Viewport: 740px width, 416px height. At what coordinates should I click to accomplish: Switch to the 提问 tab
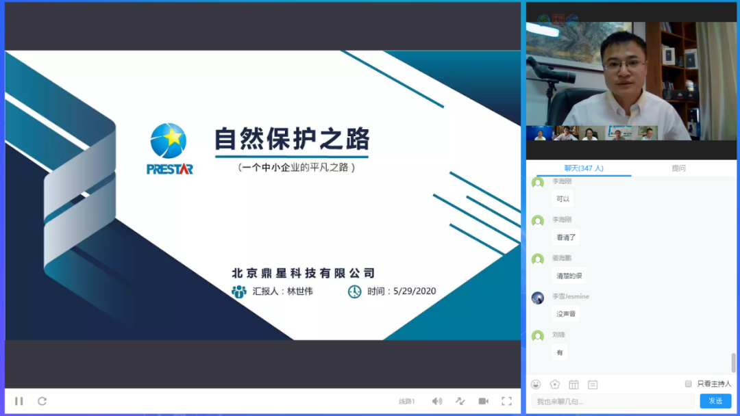[678, 168]
